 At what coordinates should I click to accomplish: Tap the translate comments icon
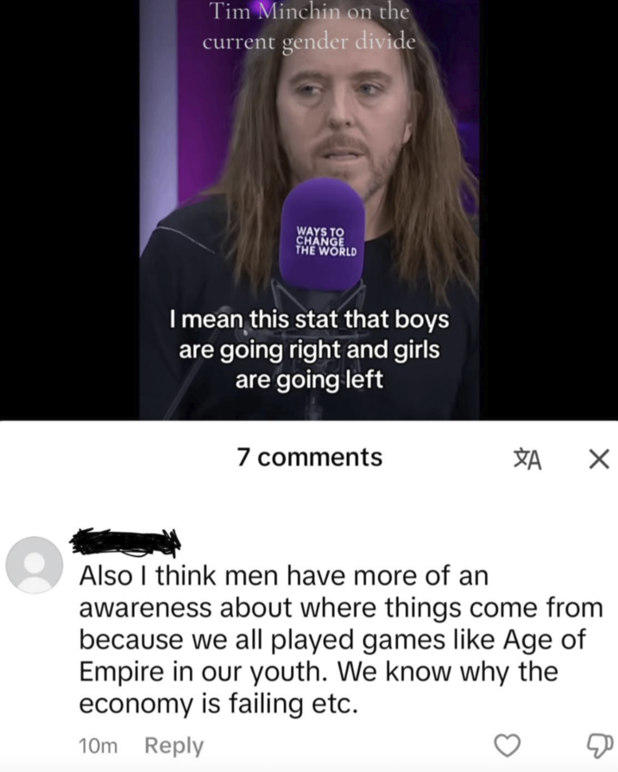(527, 459)
